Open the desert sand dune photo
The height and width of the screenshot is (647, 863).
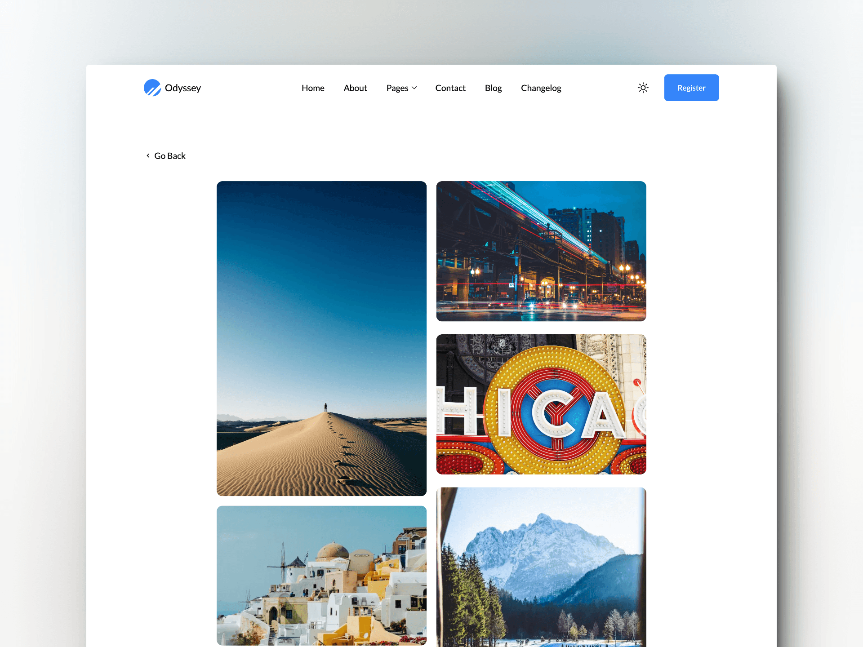(321, 338)
